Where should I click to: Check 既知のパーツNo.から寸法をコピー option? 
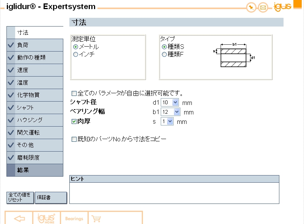[x=74, y=139]
